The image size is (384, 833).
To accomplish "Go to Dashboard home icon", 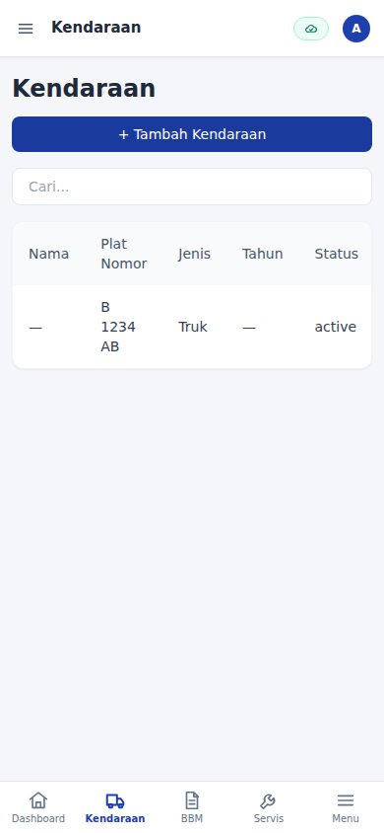I will pos(38,800).
